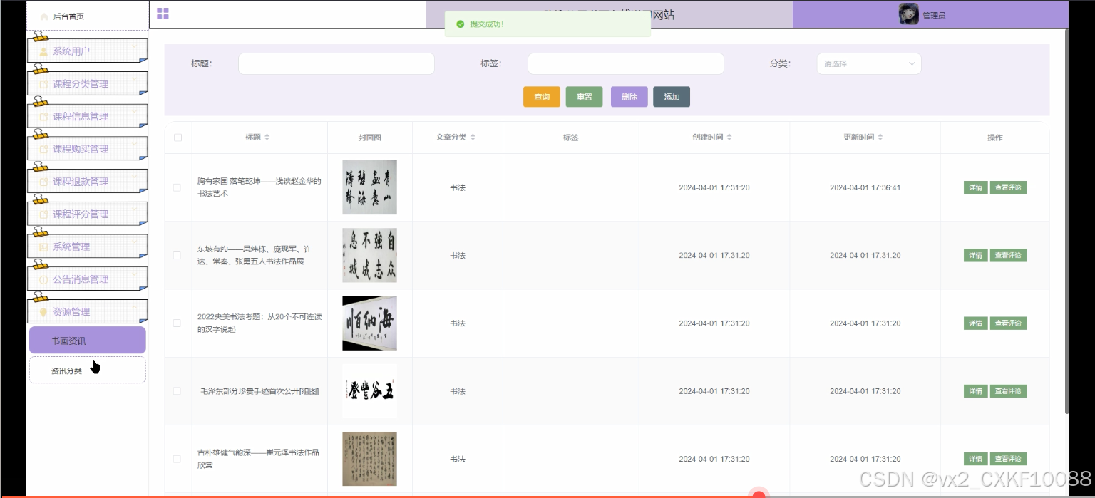This screenshot has width=1095, height=498.
Task: Open cover image of 古朴雄健气韵深 row
Action: pyautogui.click(x=369, y=459)
